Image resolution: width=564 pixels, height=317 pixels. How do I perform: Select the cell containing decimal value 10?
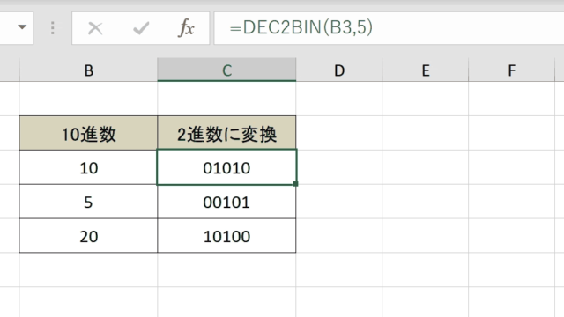click(88, 167)
